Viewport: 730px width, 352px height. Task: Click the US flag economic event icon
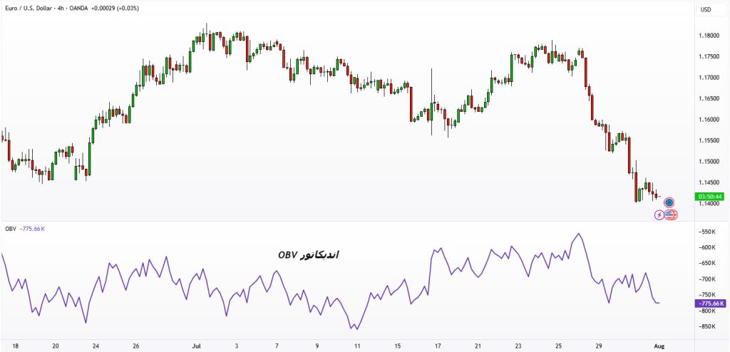click(x=671, y=215)
